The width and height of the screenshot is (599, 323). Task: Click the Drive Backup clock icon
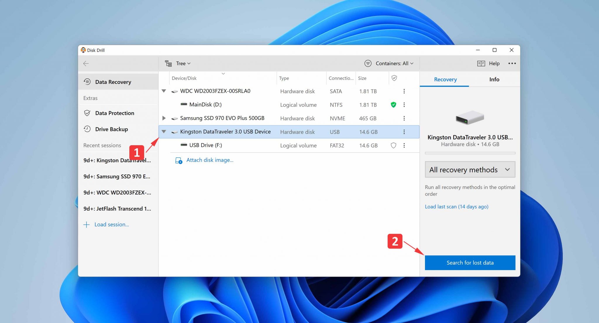87,129
